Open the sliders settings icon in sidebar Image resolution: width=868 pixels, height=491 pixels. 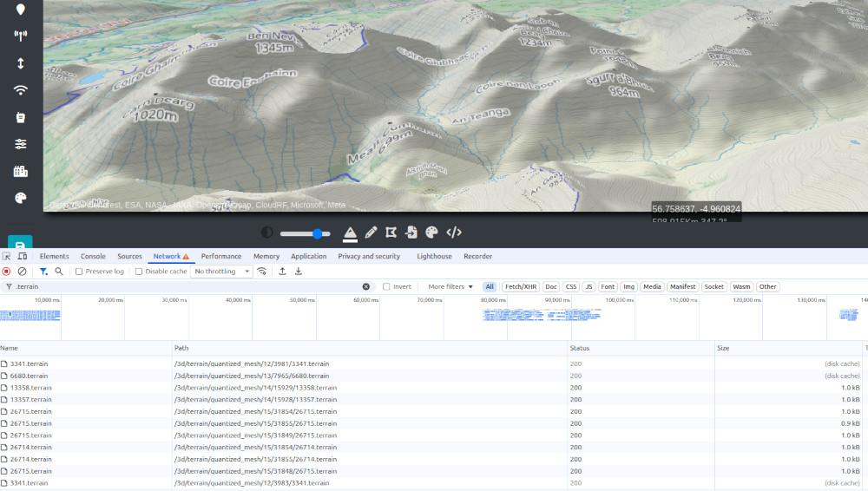click(20, 144)
